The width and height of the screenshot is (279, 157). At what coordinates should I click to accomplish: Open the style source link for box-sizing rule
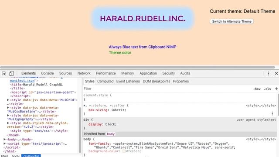point(261,106)
